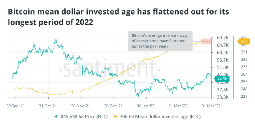Select the 30 Dec '21 date label
The image size is (255, 125).
[114, 106]
